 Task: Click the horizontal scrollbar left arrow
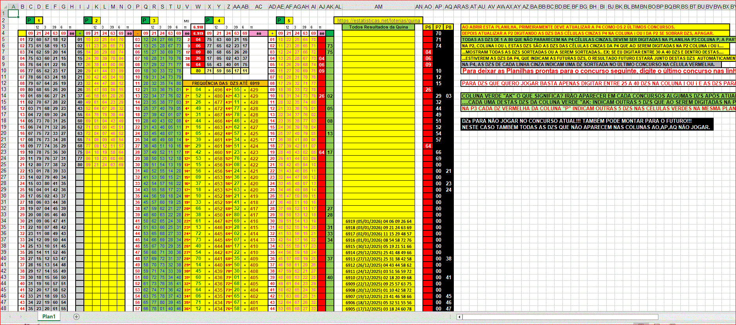pyautogui.click(x=459, y=317)
